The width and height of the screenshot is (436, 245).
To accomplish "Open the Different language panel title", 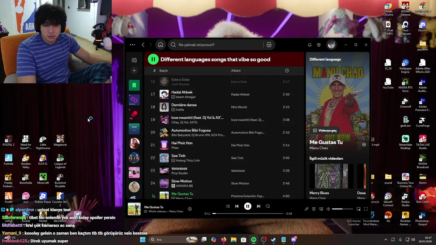I will [325, 59].
